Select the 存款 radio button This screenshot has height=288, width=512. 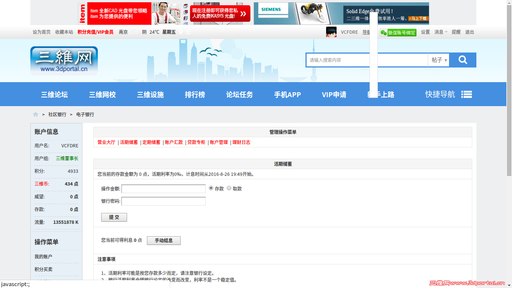(211, 188)
